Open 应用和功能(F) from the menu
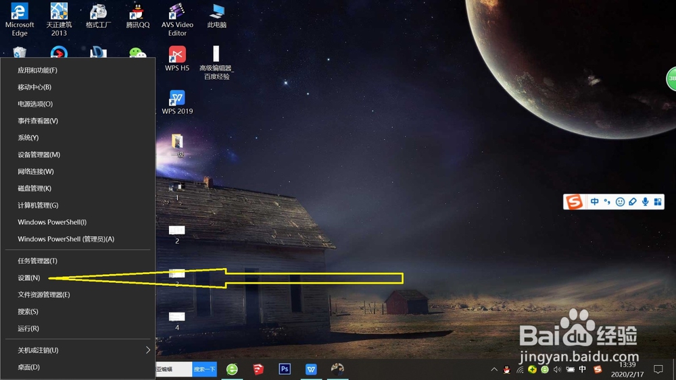 click(78, 70)
